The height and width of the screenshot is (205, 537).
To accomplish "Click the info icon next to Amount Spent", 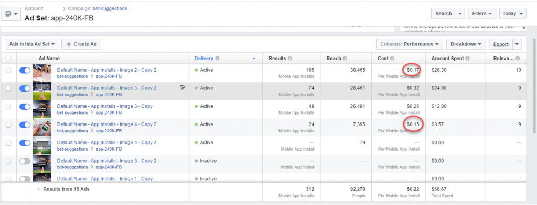I will [x=467, y=59].
